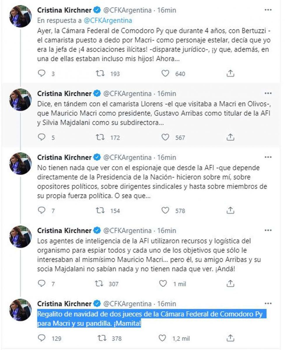Like the tweet with 567 likes
The height and width of the screenshot is (350, 287).
[166, 137]
